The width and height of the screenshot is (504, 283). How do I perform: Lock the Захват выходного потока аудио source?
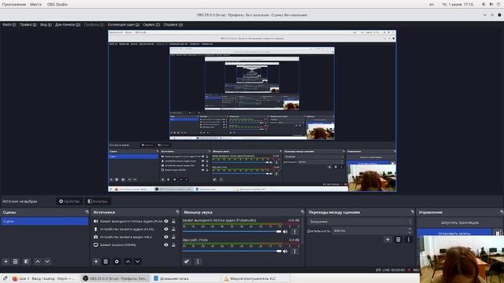(173, 221)
